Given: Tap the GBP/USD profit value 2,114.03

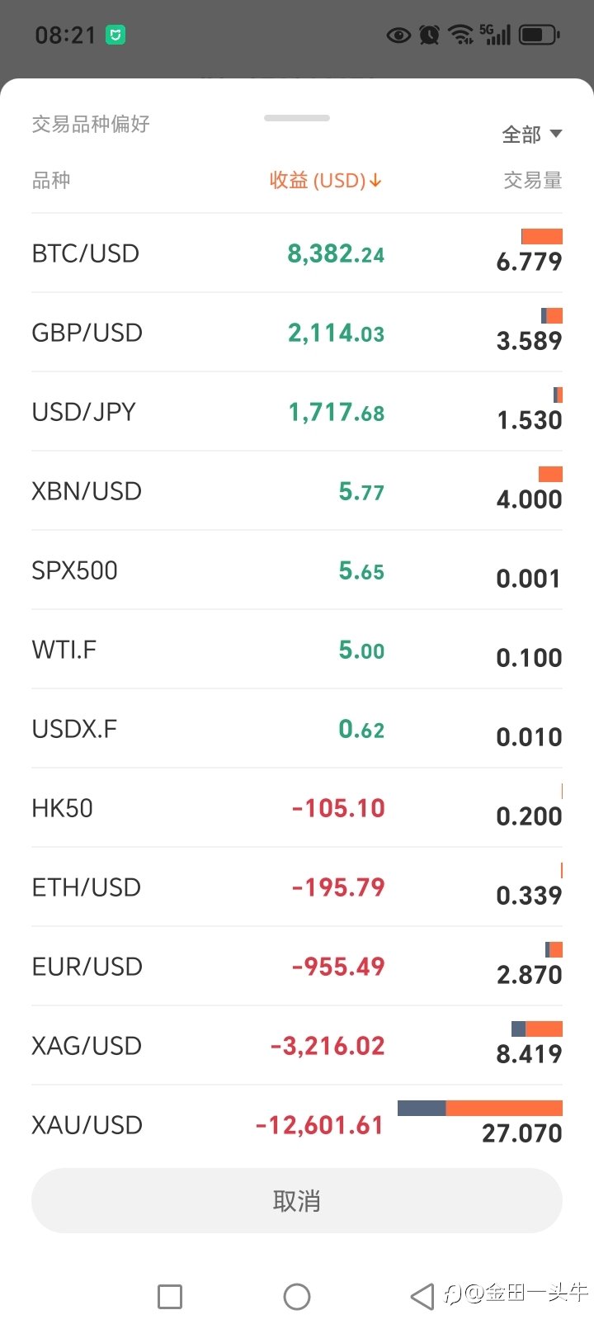Looking at the screenshot, I should [x=336, y=333].
